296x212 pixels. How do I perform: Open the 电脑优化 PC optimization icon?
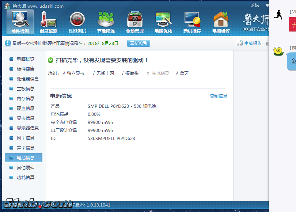[163, 22]
